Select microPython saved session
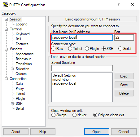Screen dimensions: 140x137 (x=61, y=79)
